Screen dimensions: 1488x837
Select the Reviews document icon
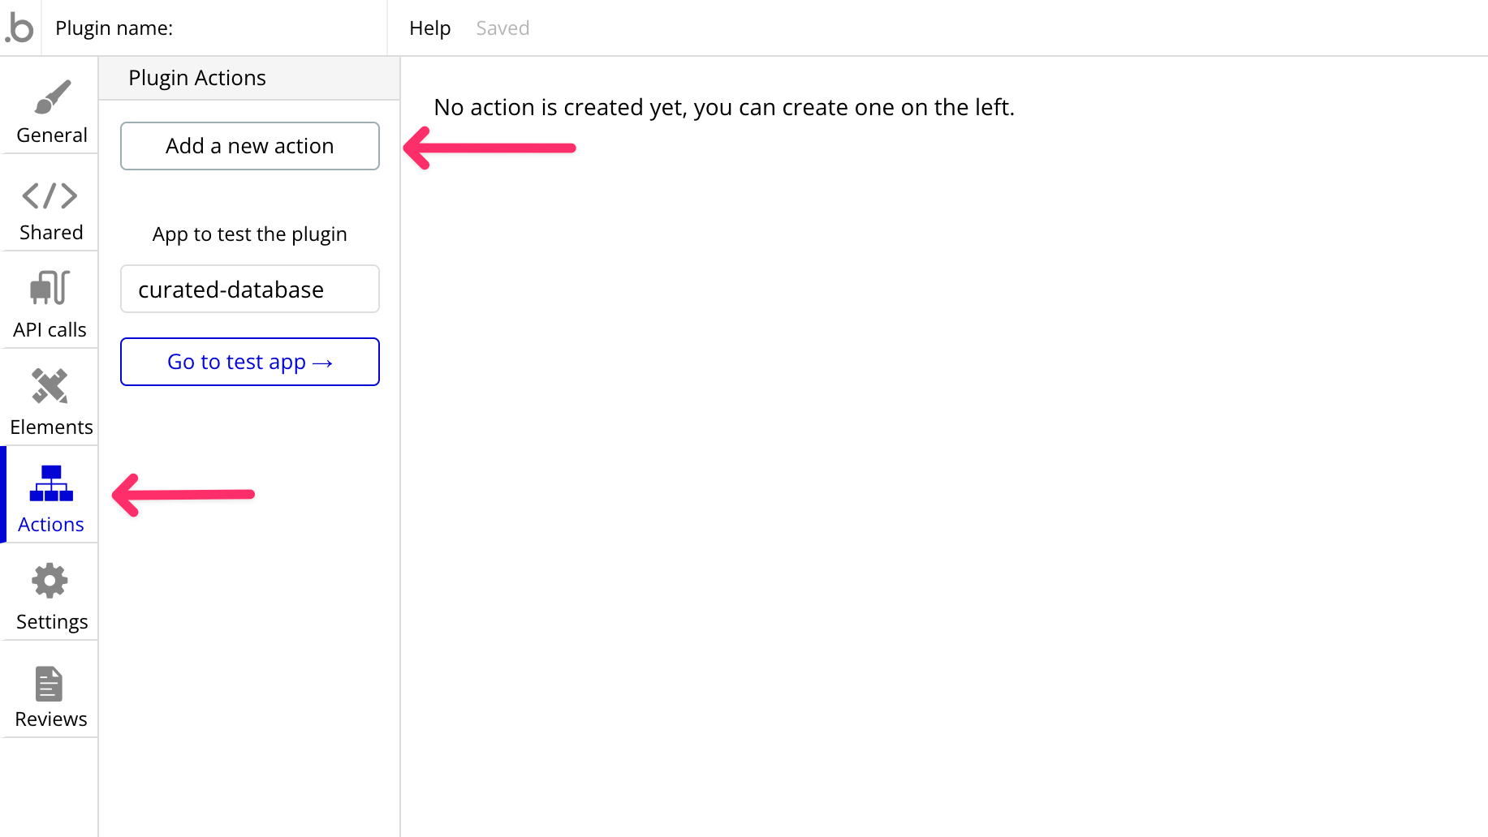click(49, 684)
